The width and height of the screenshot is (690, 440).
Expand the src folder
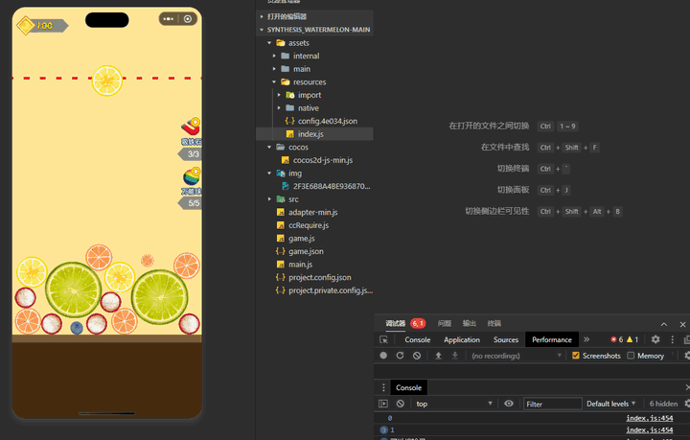[x=270, y=199]
